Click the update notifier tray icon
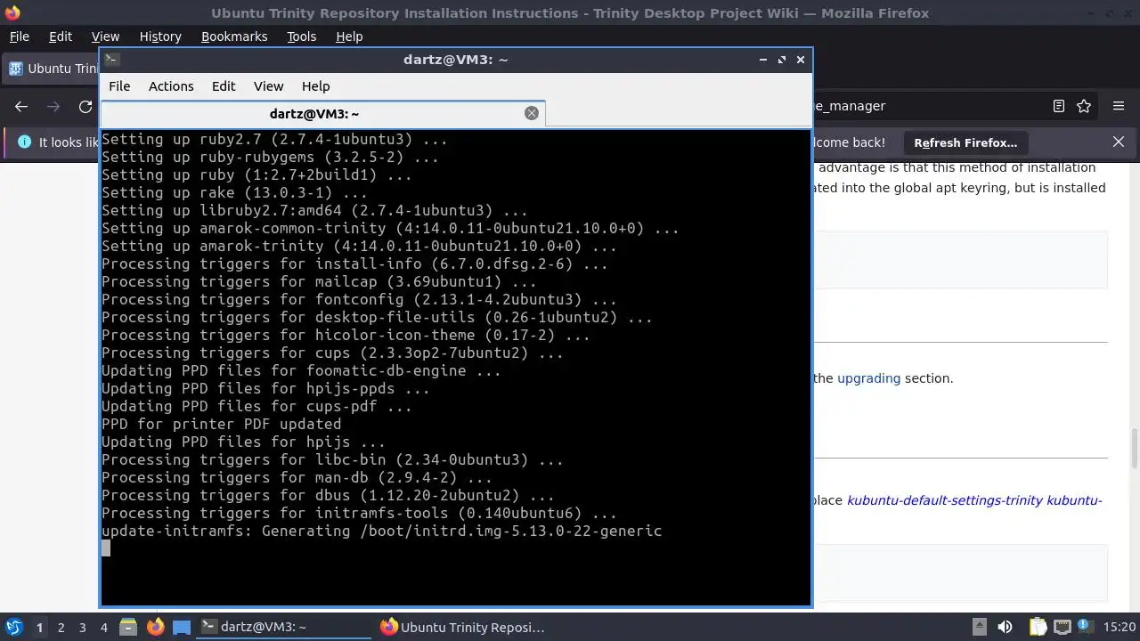The image size is (1140, 641). [1084, 627]
